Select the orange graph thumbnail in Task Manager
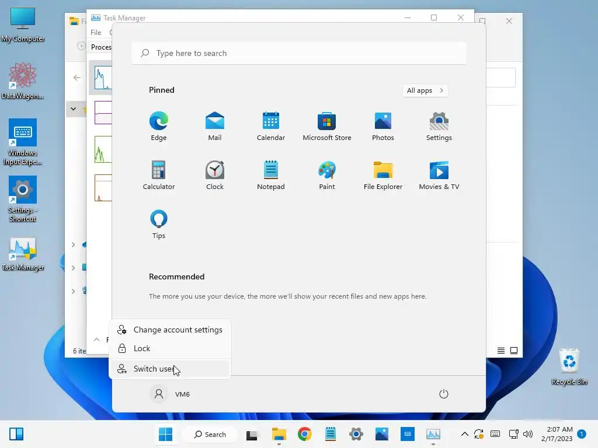598x448 pixels. pyautogui.click(x=103, y=188)
